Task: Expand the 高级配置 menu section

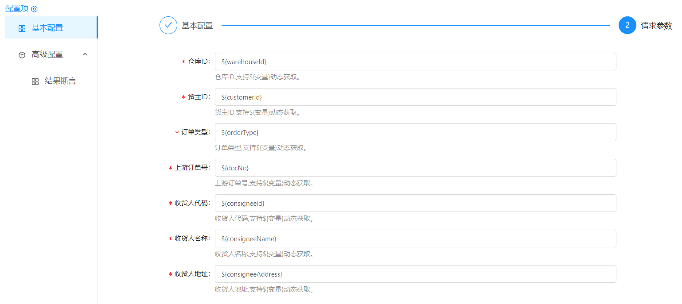Action: click(47, 54)
